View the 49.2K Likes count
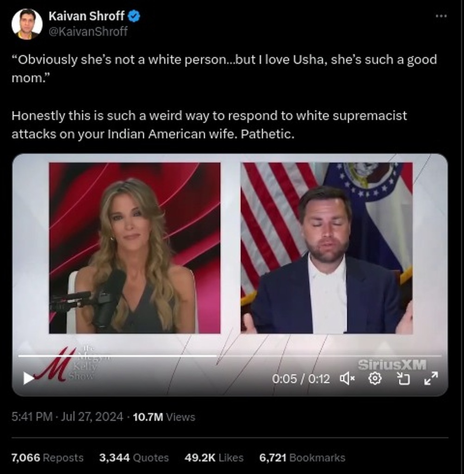The image size is (464, 474). pos(214,457)
